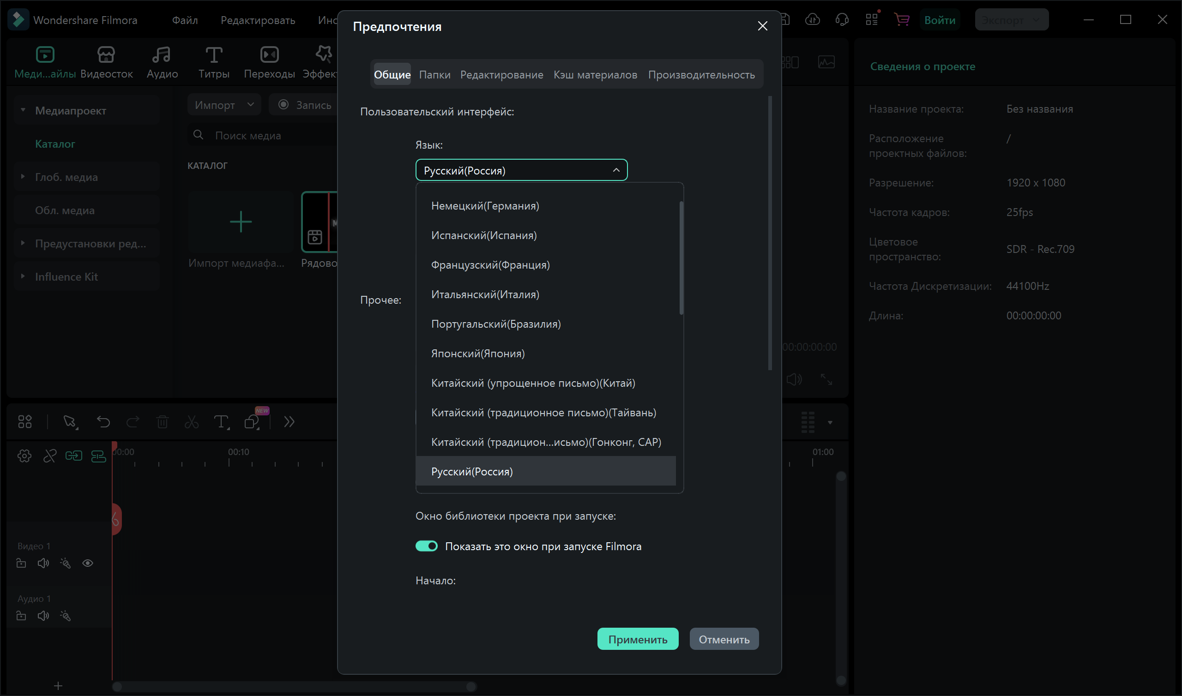Hide the Video 1 track eye

88,563
